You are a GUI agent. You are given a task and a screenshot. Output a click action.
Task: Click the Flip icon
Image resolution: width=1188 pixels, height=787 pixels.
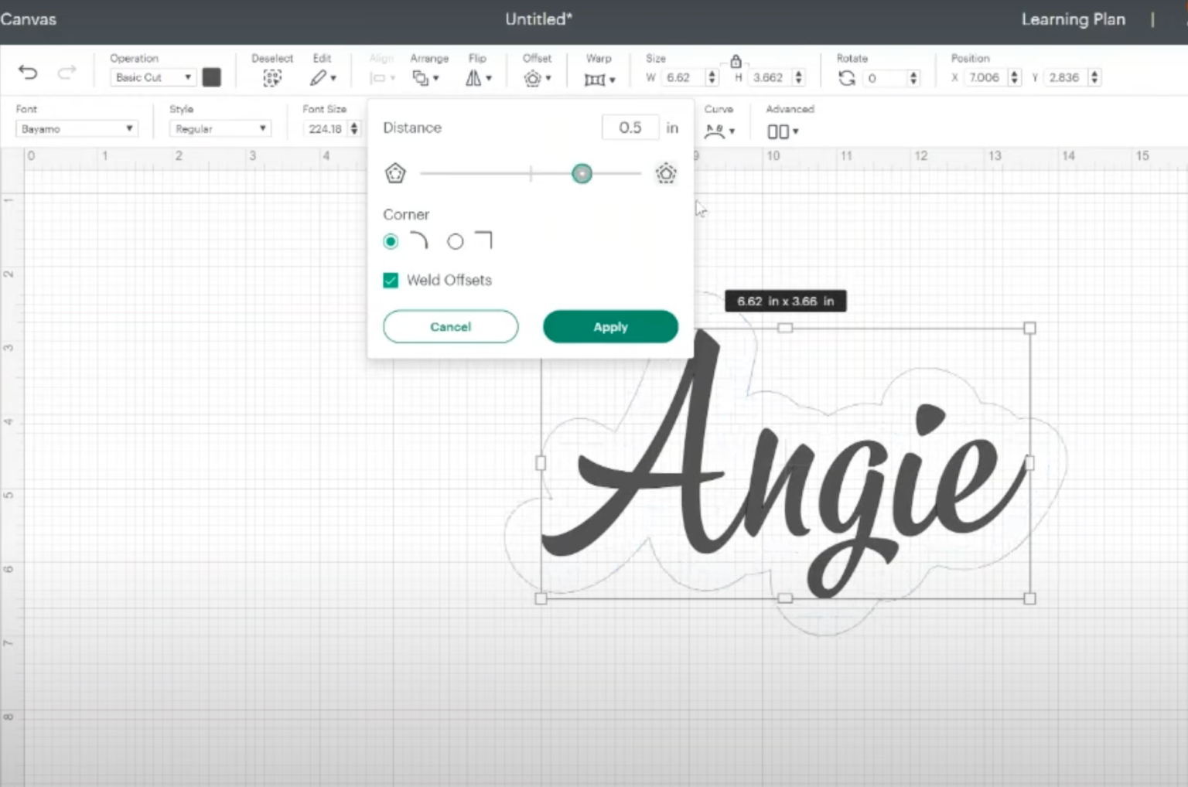pos(477,78)
